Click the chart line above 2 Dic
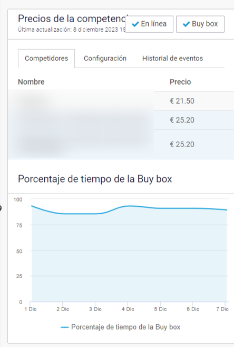 63,214
